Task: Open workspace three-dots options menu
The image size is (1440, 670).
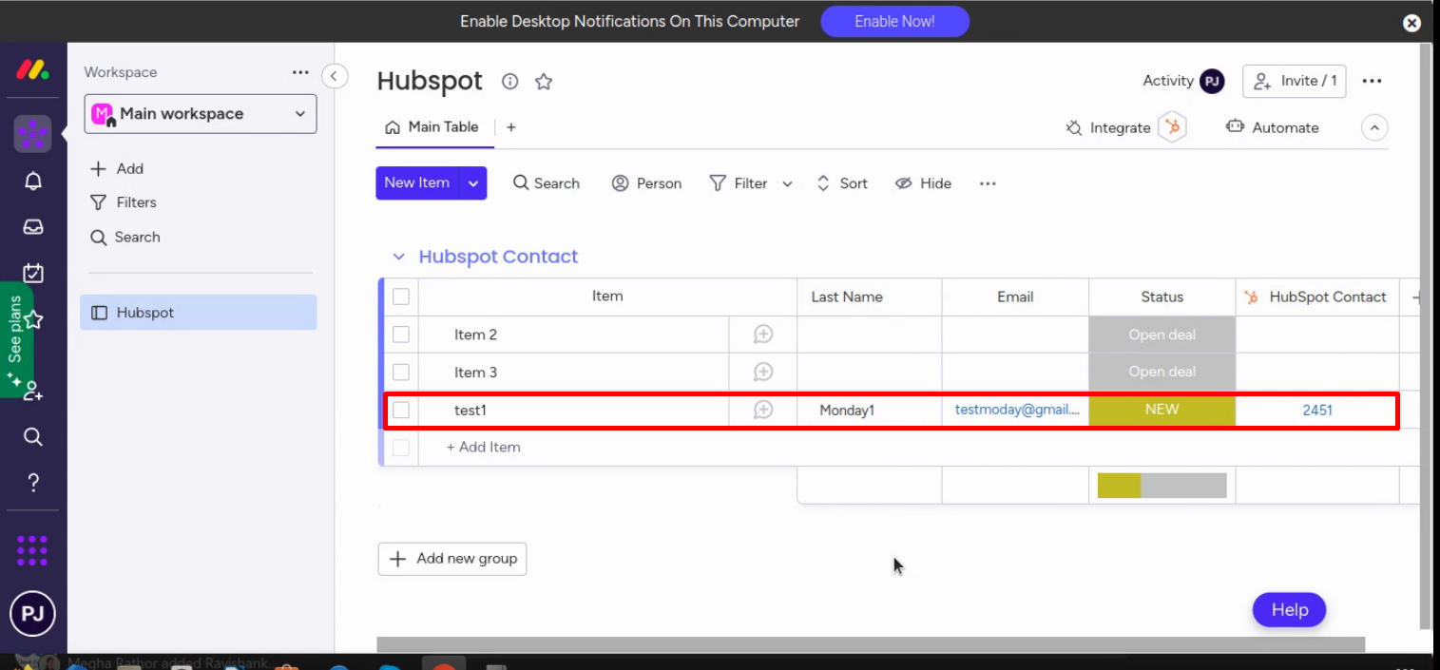Action: (x=300, y=72)
